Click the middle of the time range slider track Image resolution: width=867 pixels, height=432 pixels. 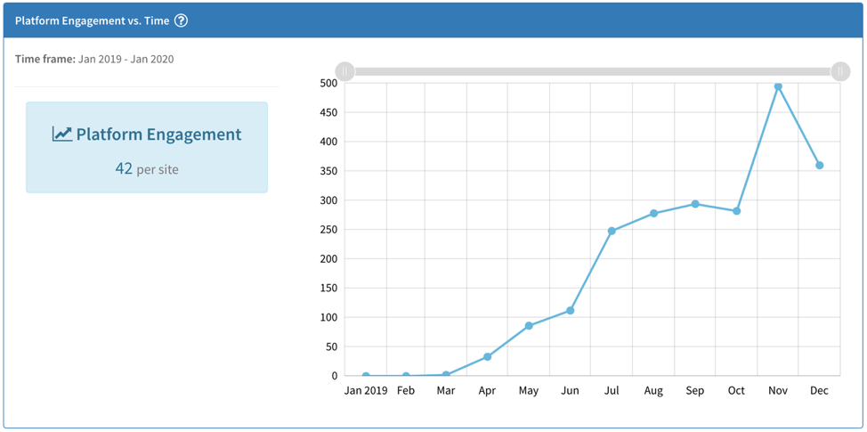click(x=592, y=71)
